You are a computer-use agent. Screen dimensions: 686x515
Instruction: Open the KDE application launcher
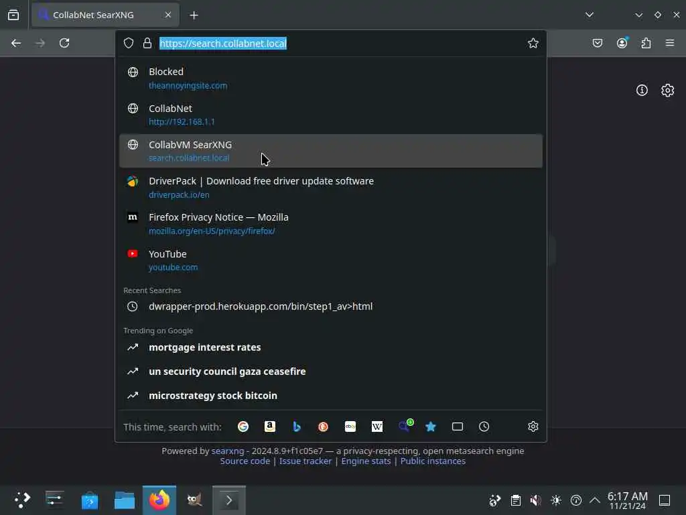(22, 500)
